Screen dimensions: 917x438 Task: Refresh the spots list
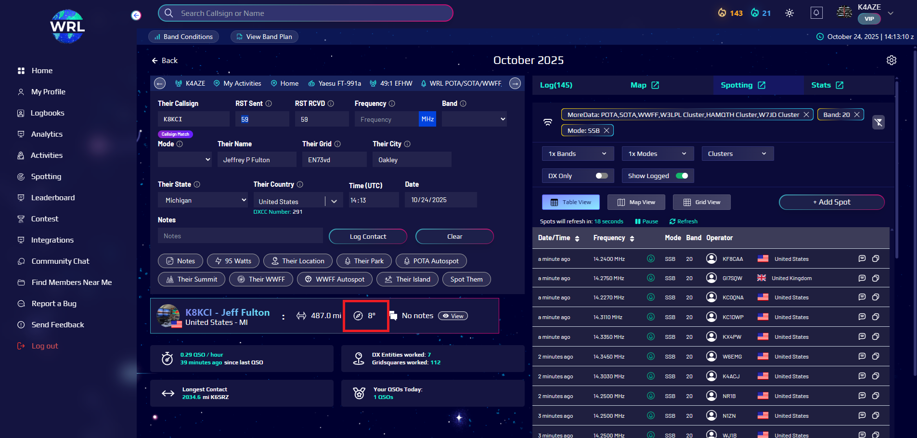click(x=684, y=221)
